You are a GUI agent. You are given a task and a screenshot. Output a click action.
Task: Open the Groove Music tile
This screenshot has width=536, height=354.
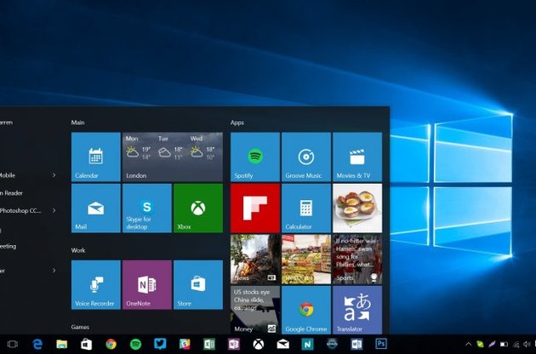305,157
